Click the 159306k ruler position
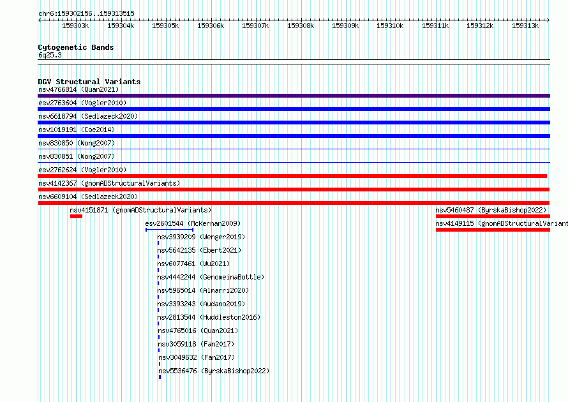This screenshot has height=402, width=568. click(x=211, y=26)
